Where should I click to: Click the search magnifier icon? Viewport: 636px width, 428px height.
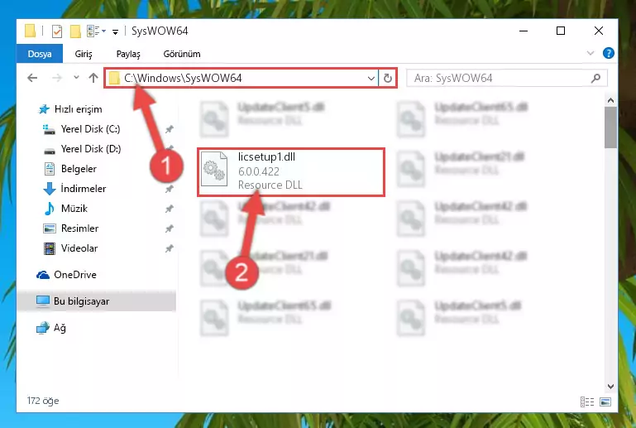tap(595, 78)
